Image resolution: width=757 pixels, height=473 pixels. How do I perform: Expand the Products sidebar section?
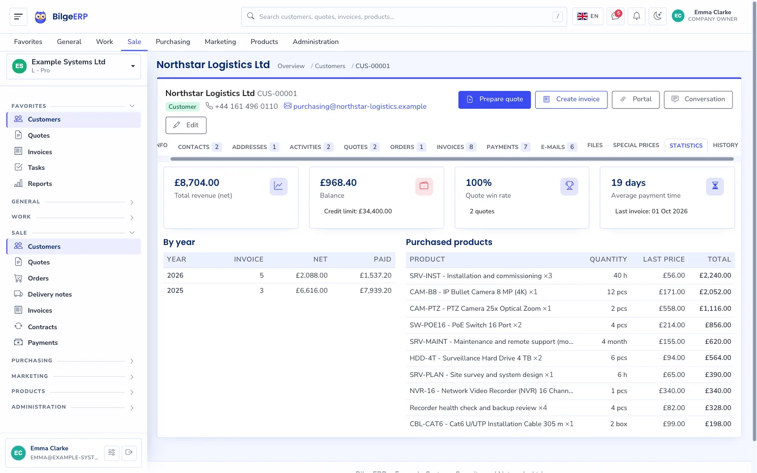pos(73,392)
